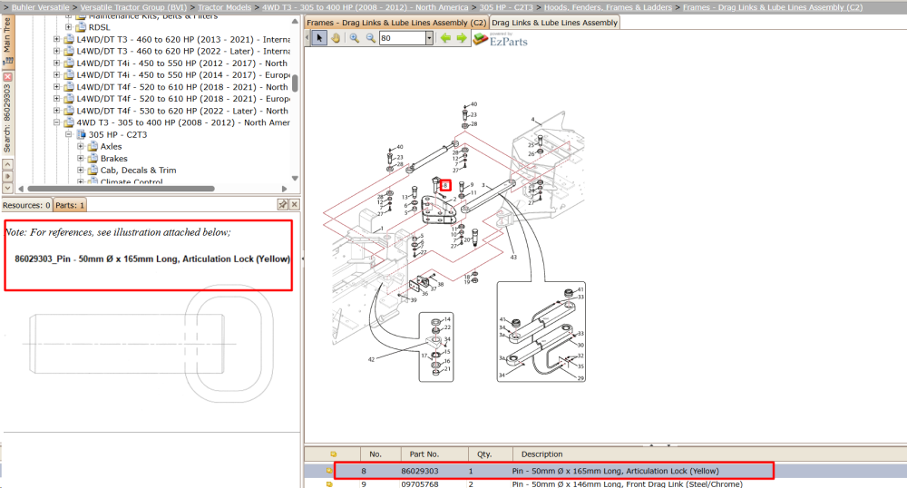This screenshot has height=488, width=907.
Task: Collapse the 305 HP - C2T3 node
Action: (x=68, y=135)
